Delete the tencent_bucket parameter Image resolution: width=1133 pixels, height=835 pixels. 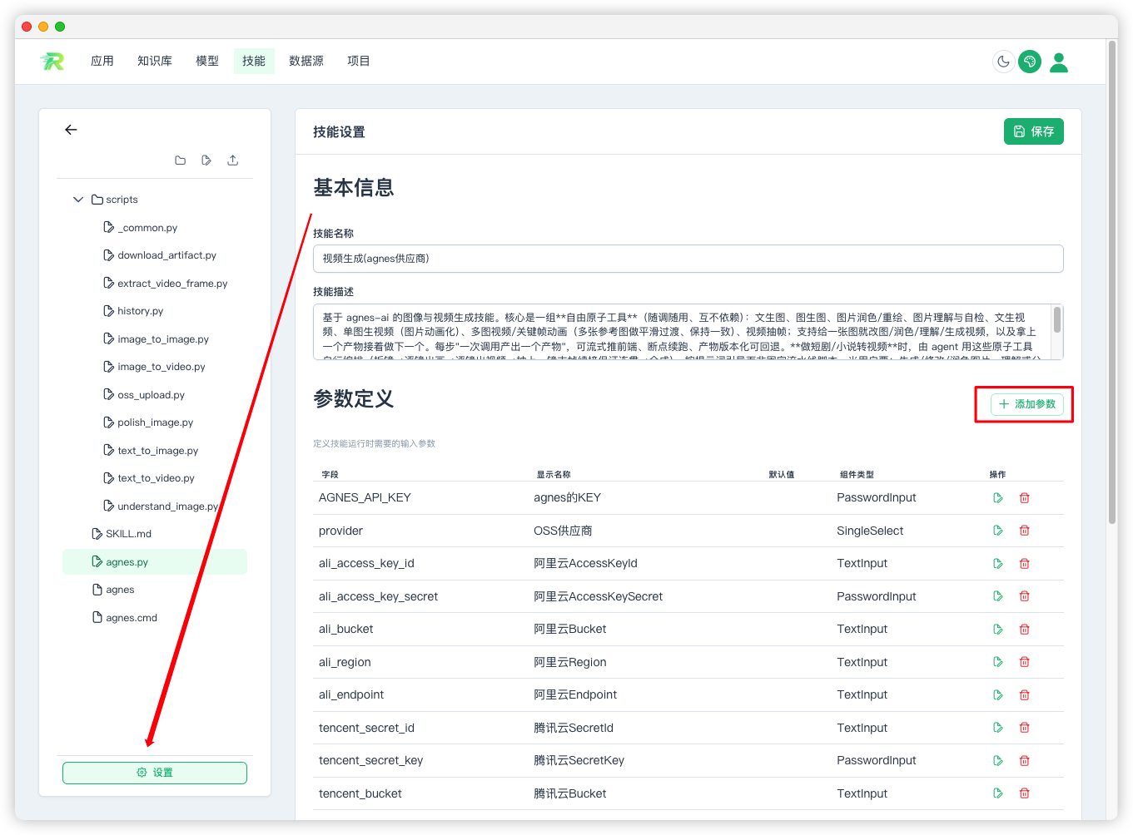pos(1025,793)
